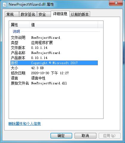The image size is (125, 143).
Task: Click the highlighted 版权 row
Action: pyautogui.click(x=54, y=63)
